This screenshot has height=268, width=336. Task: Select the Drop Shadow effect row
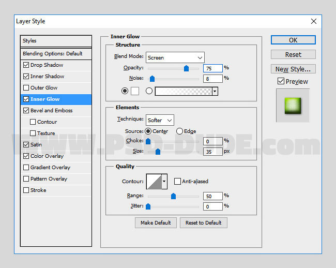56,65
